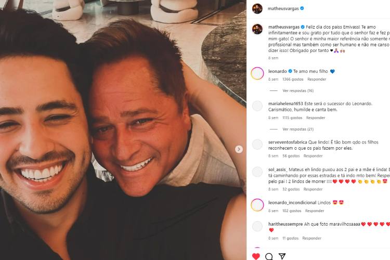Reply to leonardo's comment via Responder

point(317,79)
